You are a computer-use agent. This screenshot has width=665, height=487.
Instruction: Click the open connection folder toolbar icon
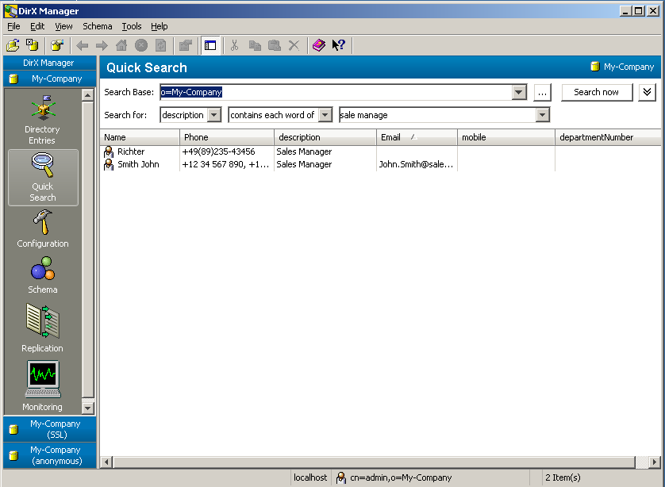click(x=13, y=45)
